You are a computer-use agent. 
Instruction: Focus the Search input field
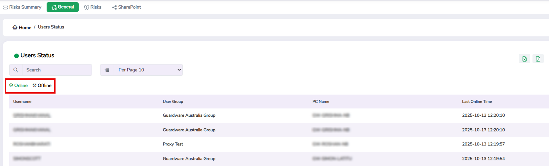point(57,70)
